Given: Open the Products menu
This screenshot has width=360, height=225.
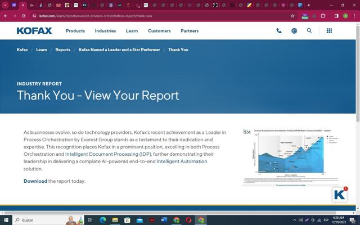Looking at the screenshot, I should click(75, 31).
